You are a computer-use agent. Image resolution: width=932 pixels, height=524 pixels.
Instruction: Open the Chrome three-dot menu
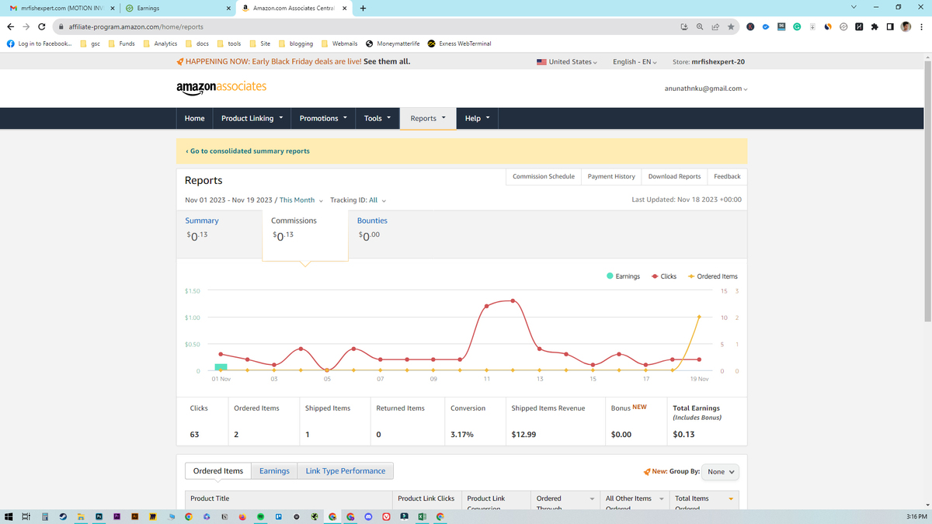(x=921, y=26)
